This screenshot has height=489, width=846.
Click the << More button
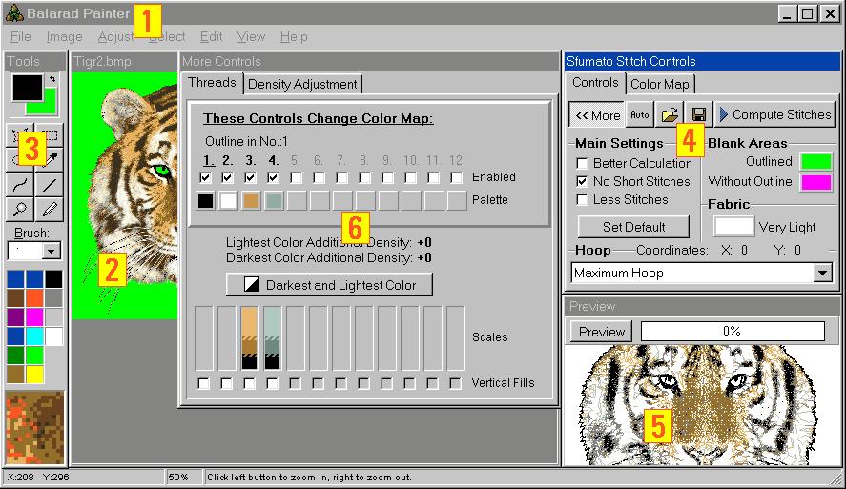(x=597, y=114)
